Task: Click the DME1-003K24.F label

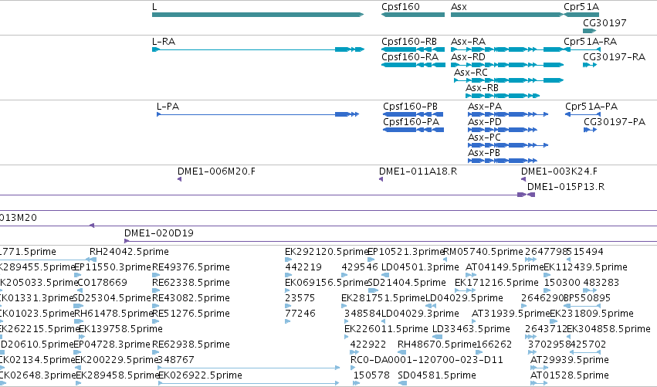Action: (559, 171)
